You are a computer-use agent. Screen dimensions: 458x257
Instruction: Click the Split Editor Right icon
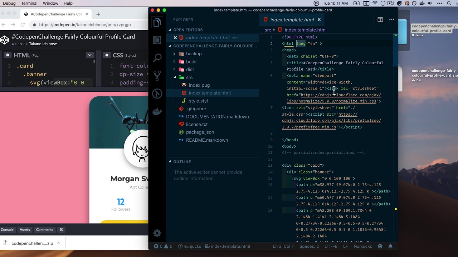click(380, 20)
